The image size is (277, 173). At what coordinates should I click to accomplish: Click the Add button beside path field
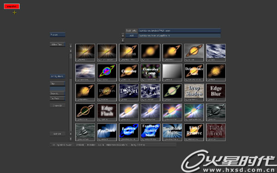pos(132,36)
